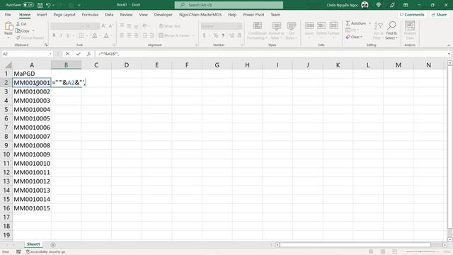Click the zoom slider in status bar
This screenshot has width=453, height=255.
coord(420,252)
